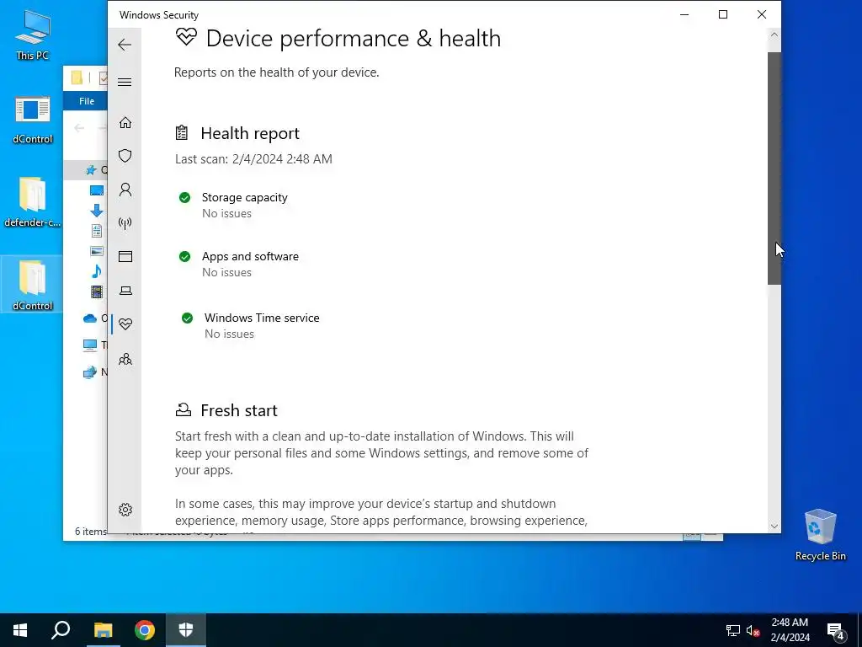Maximize the Windows Security window
862x647 pixels.
click(x=723, y=15)
